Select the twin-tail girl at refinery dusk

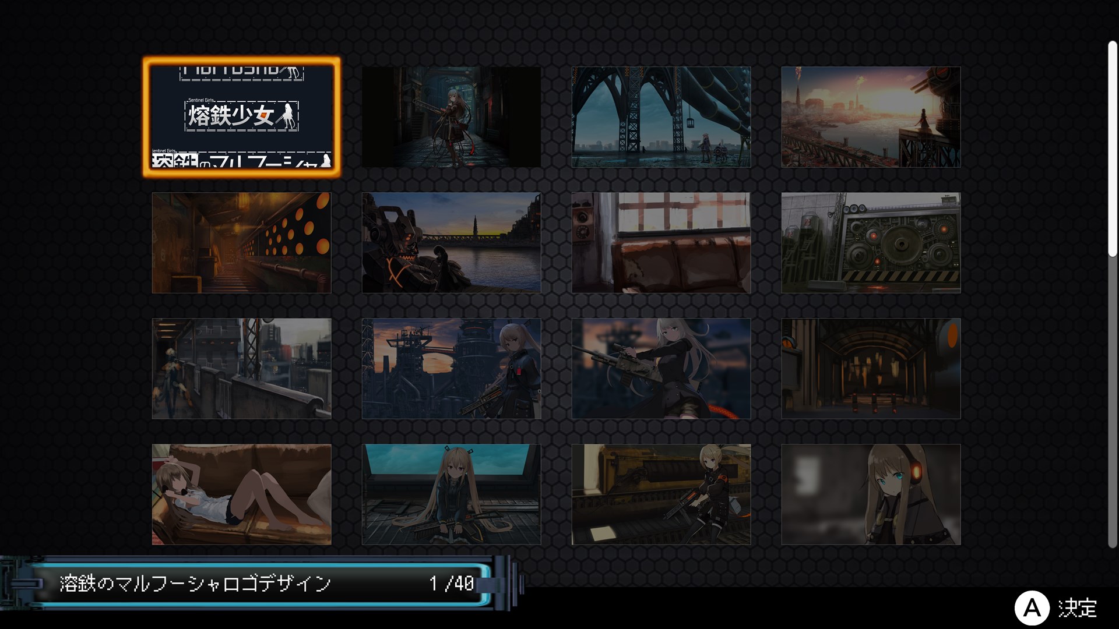[451, 369]
